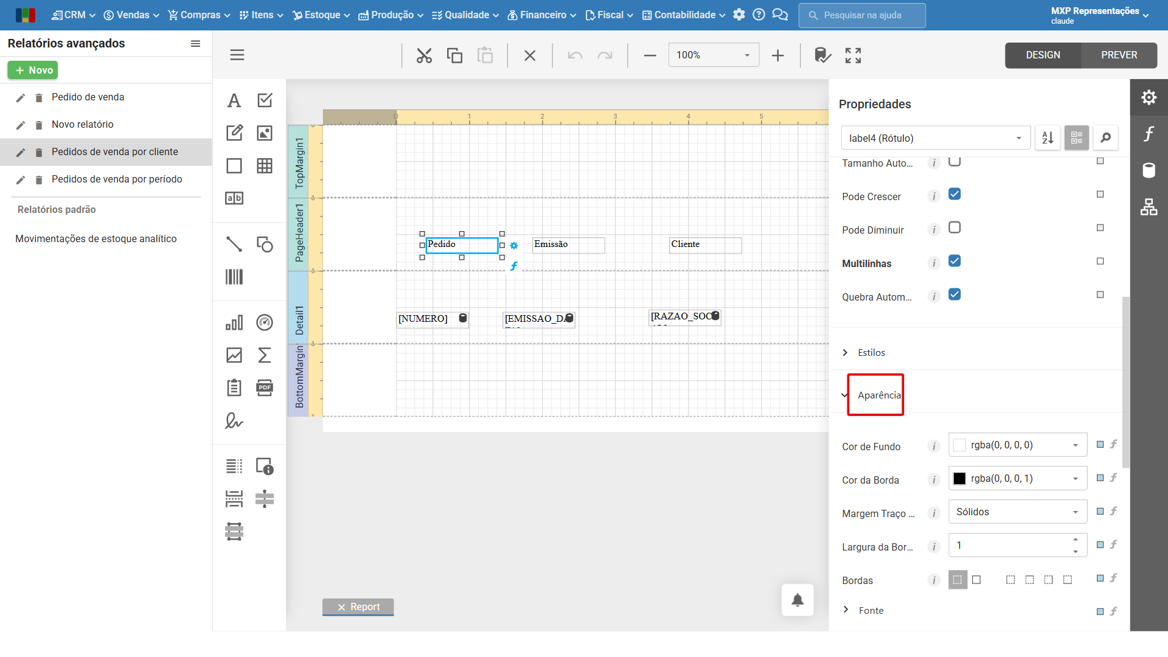1168x657 pixels.
Task: Select the Sparkline tool
Action: point(234,355)
